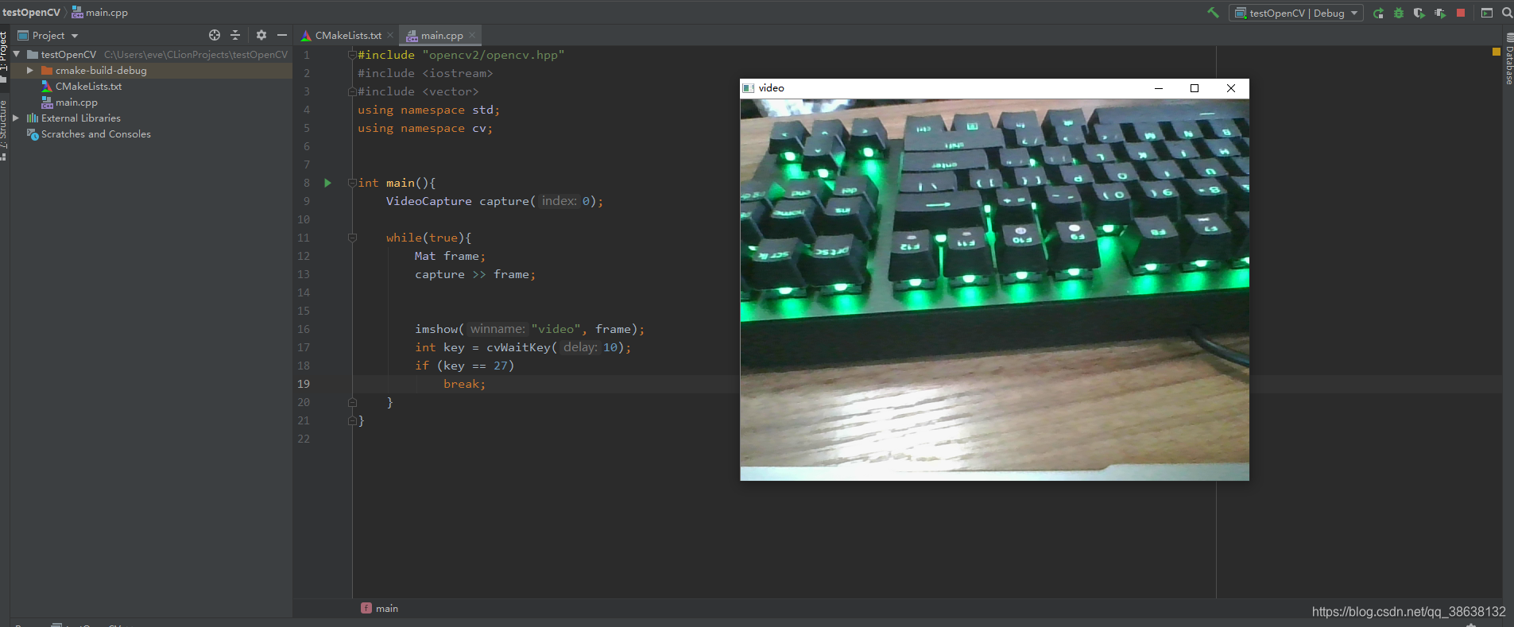
Task: Click fold end marker at line 20
Action: [x=352, y=402]
